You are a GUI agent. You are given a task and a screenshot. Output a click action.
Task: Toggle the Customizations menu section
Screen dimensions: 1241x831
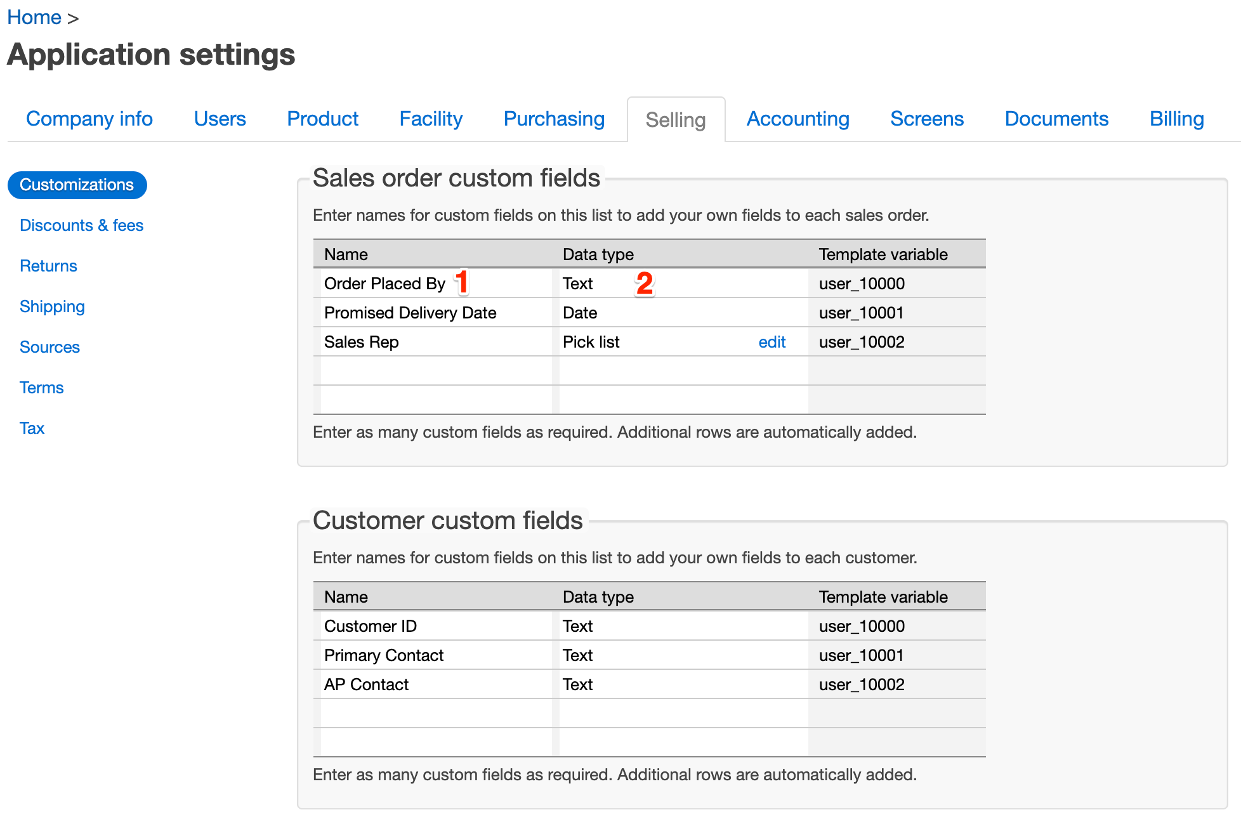tap(77, 183)
